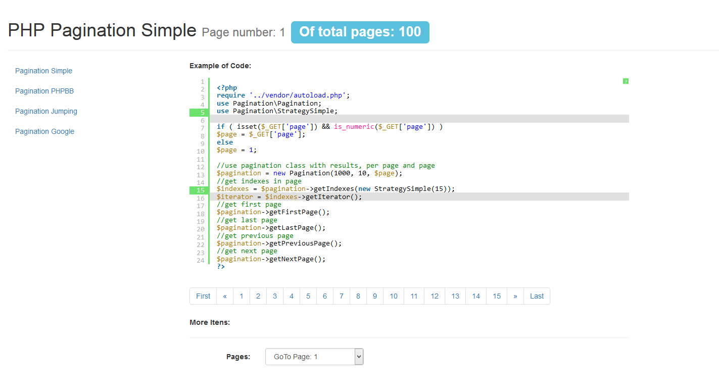The image size is (719, 391).
Task: Click the 'else' code line
Action: pos(225,142)
